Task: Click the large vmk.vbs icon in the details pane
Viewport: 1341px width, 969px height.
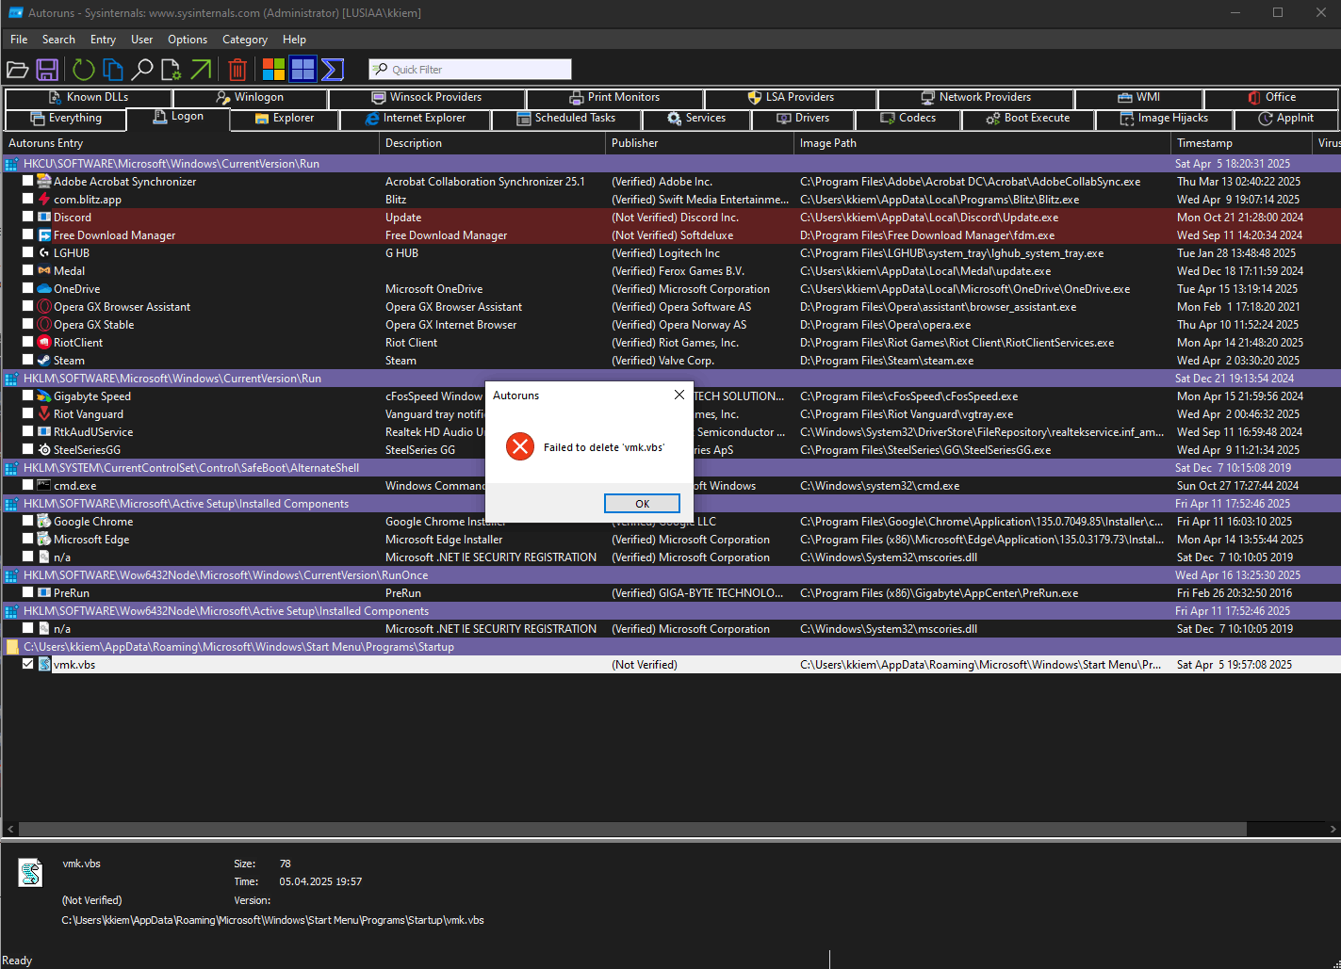Action: (31, 873)
